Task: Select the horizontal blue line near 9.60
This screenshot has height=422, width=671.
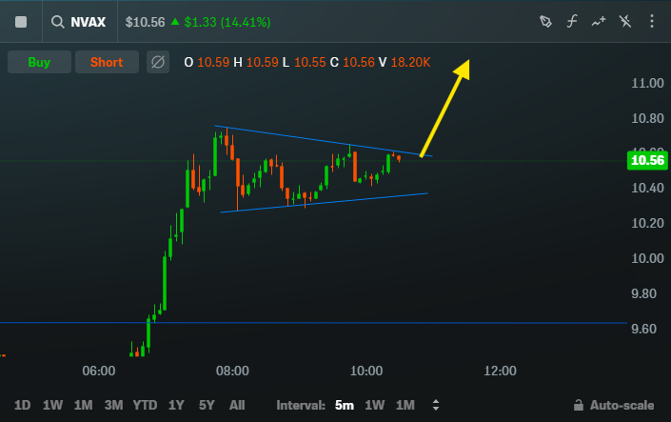Action: tap(313, 323)
